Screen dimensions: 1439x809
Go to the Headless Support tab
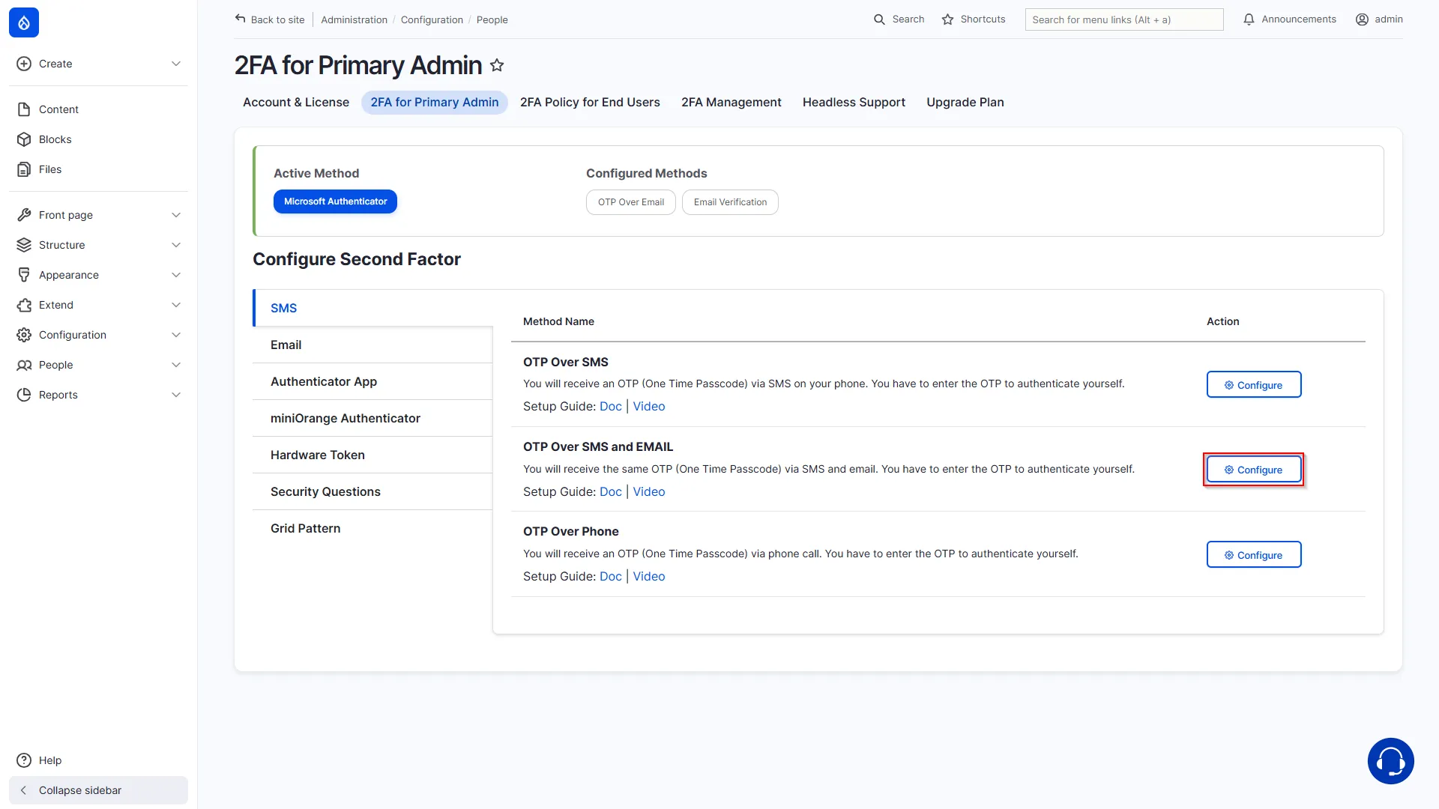pos(854,103)
